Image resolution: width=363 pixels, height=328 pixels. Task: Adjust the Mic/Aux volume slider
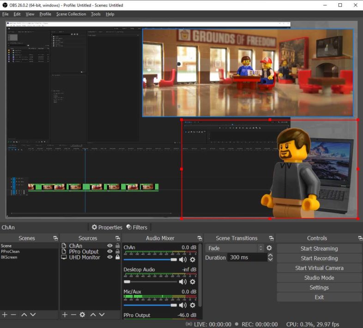[150, 305]
